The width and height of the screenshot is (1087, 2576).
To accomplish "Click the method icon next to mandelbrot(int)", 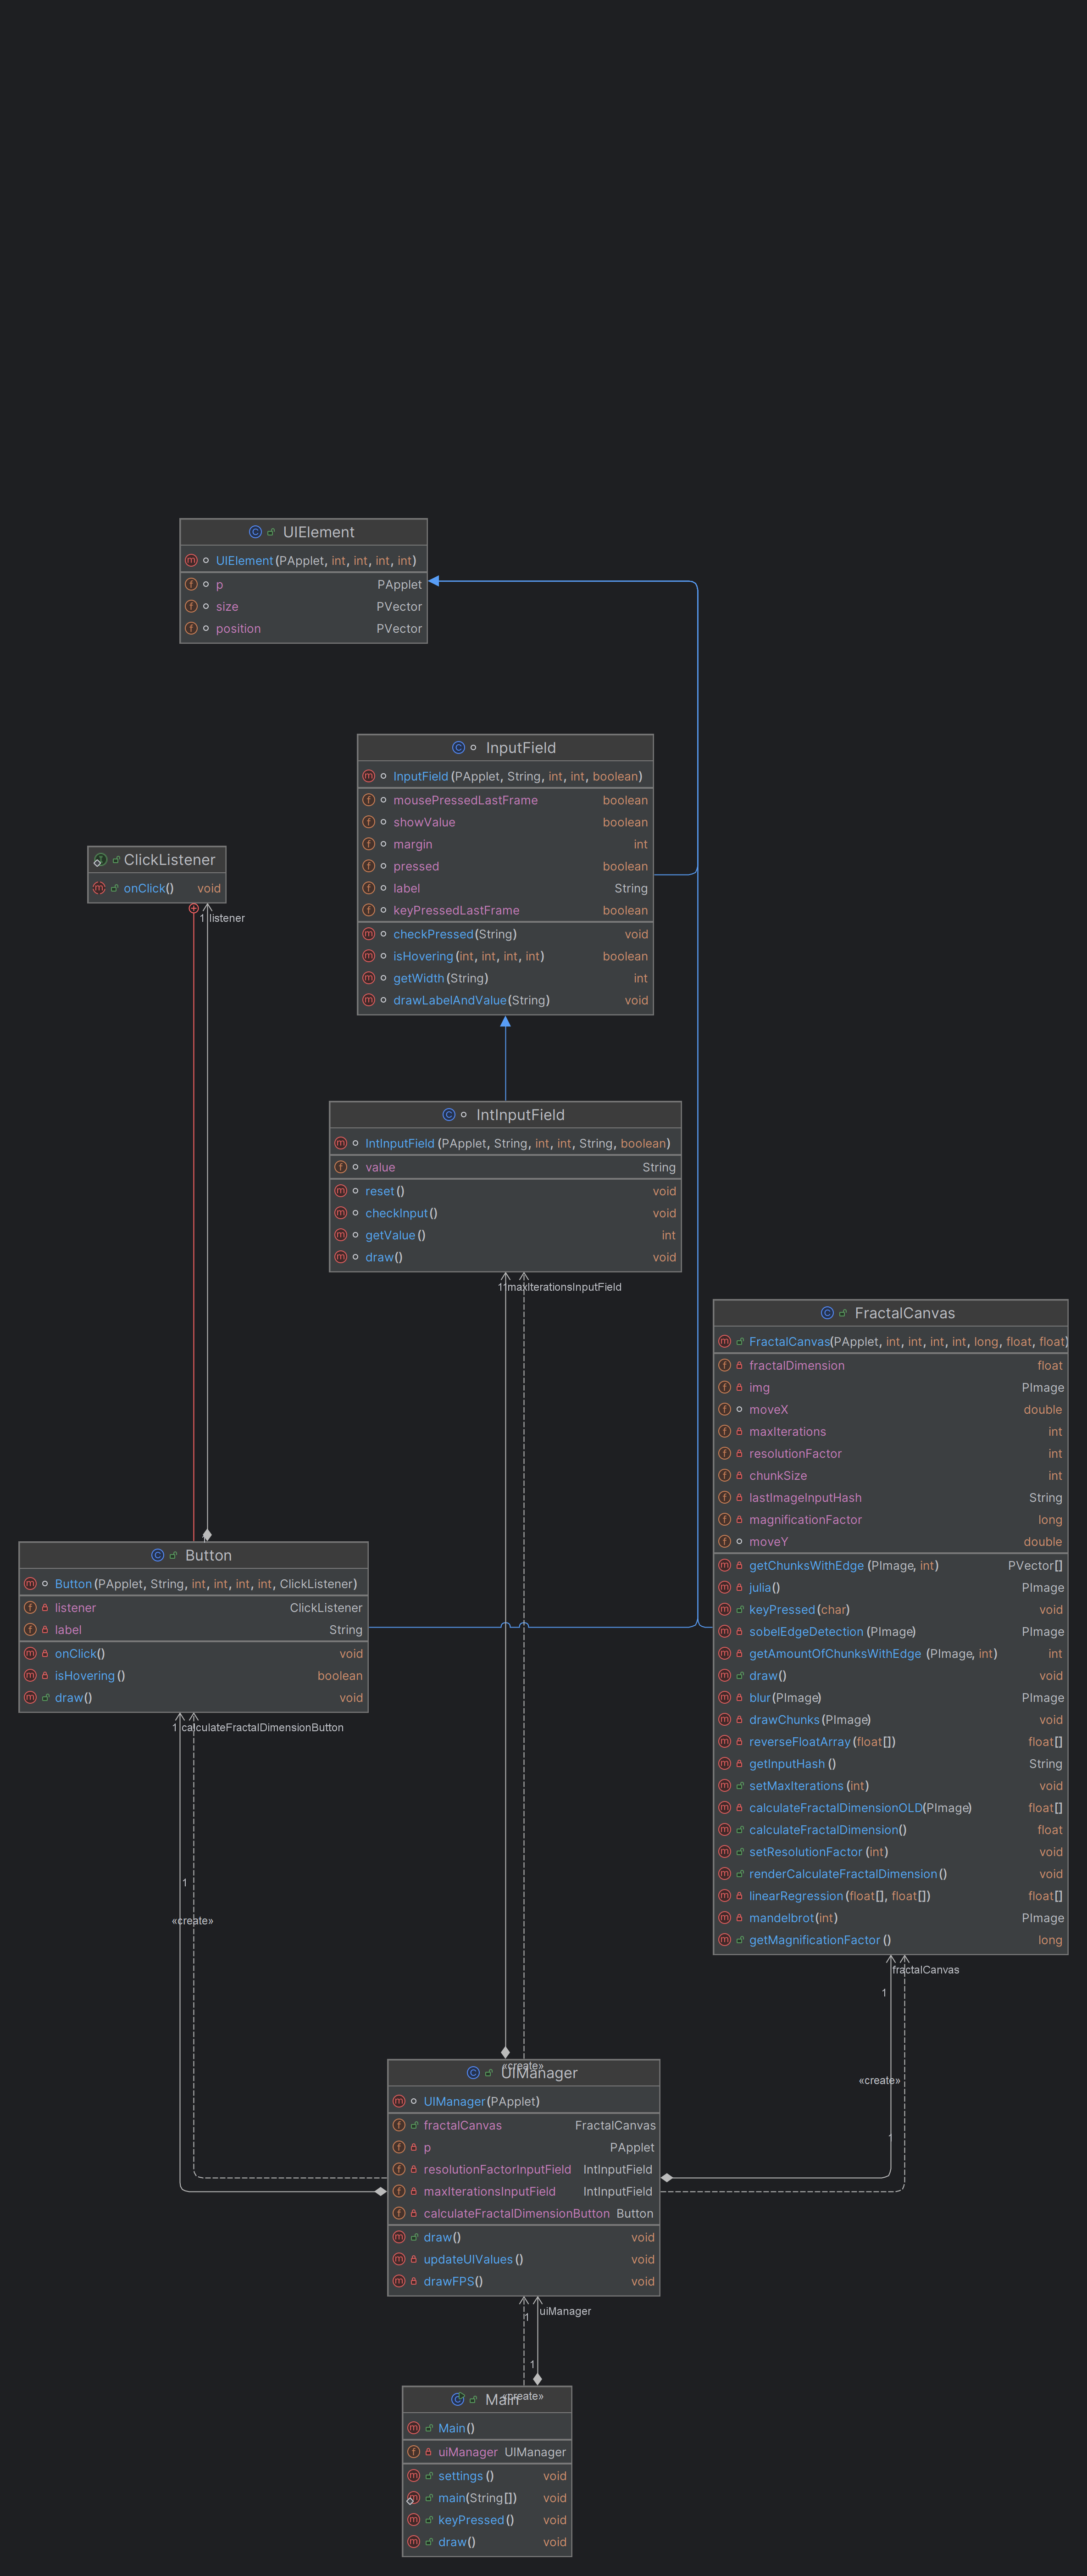I will [x=725, y=1917].
